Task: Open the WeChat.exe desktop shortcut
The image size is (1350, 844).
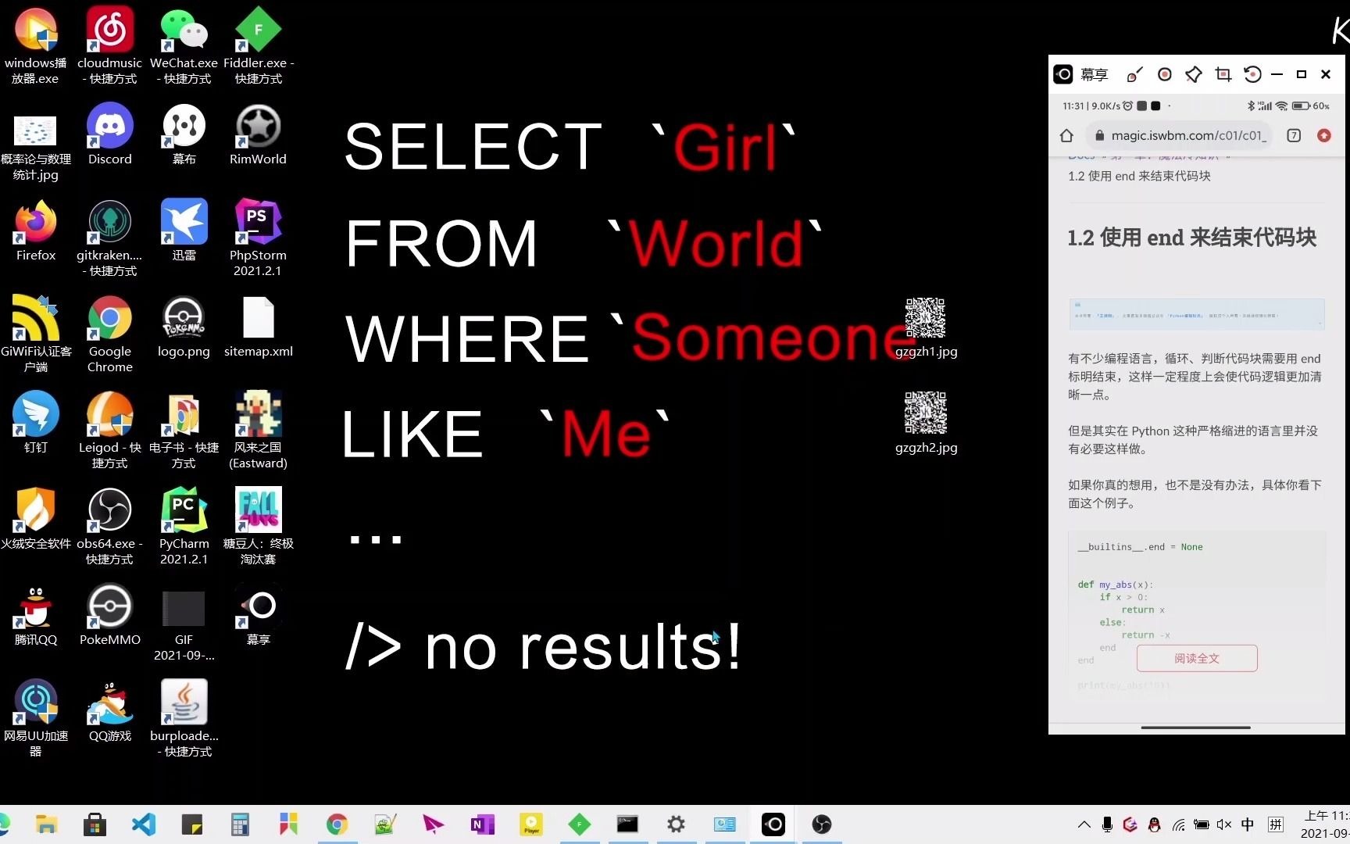Action: click(x=184, y=45)
